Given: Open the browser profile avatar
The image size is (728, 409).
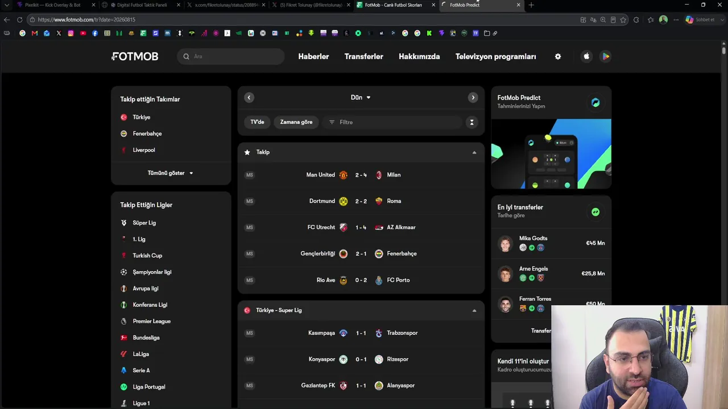Looking at the screenshot, I should coord(663,20).
